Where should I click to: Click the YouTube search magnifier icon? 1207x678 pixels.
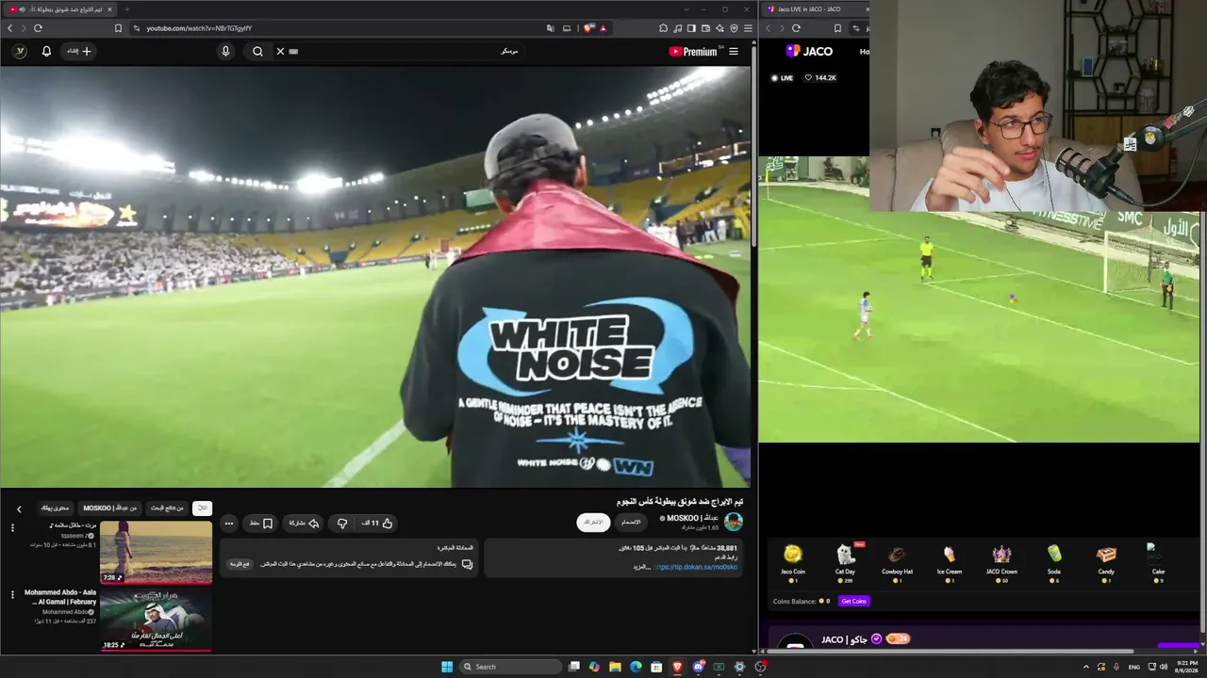(257, 51)
